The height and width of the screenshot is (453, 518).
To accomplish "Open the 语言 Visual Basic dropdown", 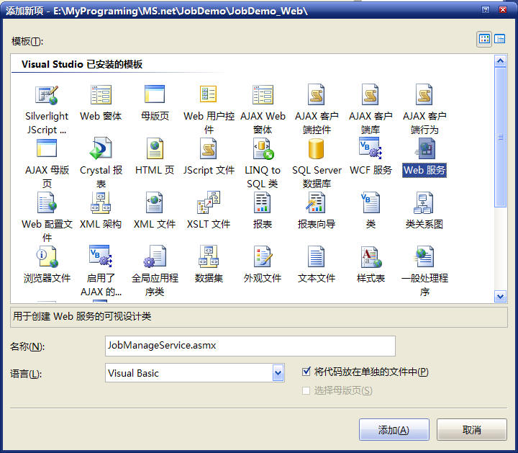I will coord(278,373).
